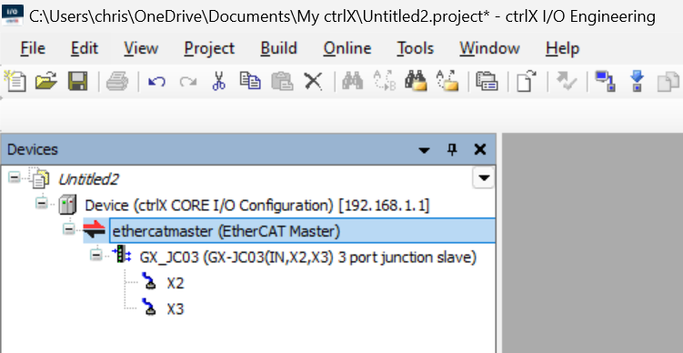The width and height of the screenshot is (683, 353).
Task: Click the Open Project folder icon
Action: 46,81
